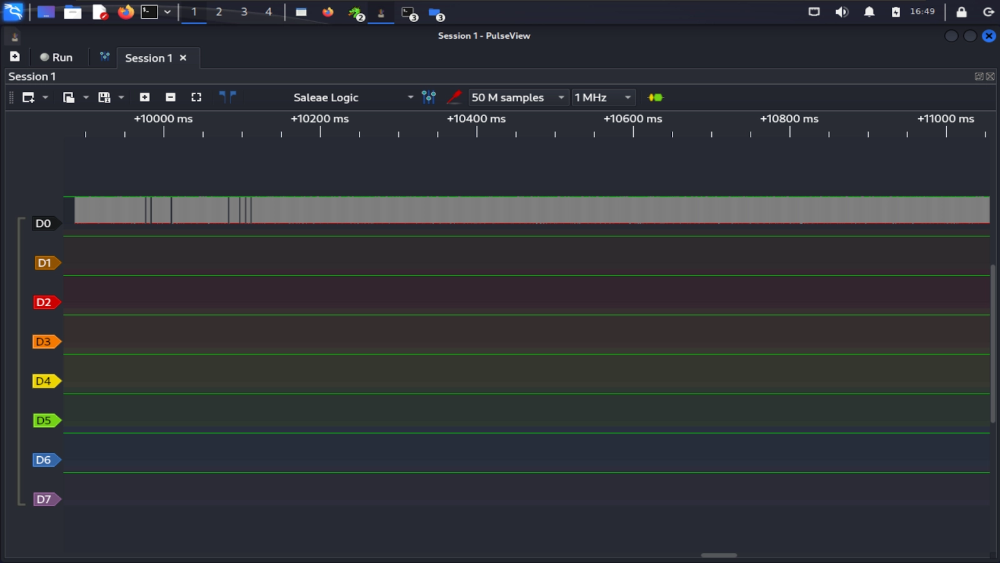Select workspace 2 in the top bar

point(218,12)
